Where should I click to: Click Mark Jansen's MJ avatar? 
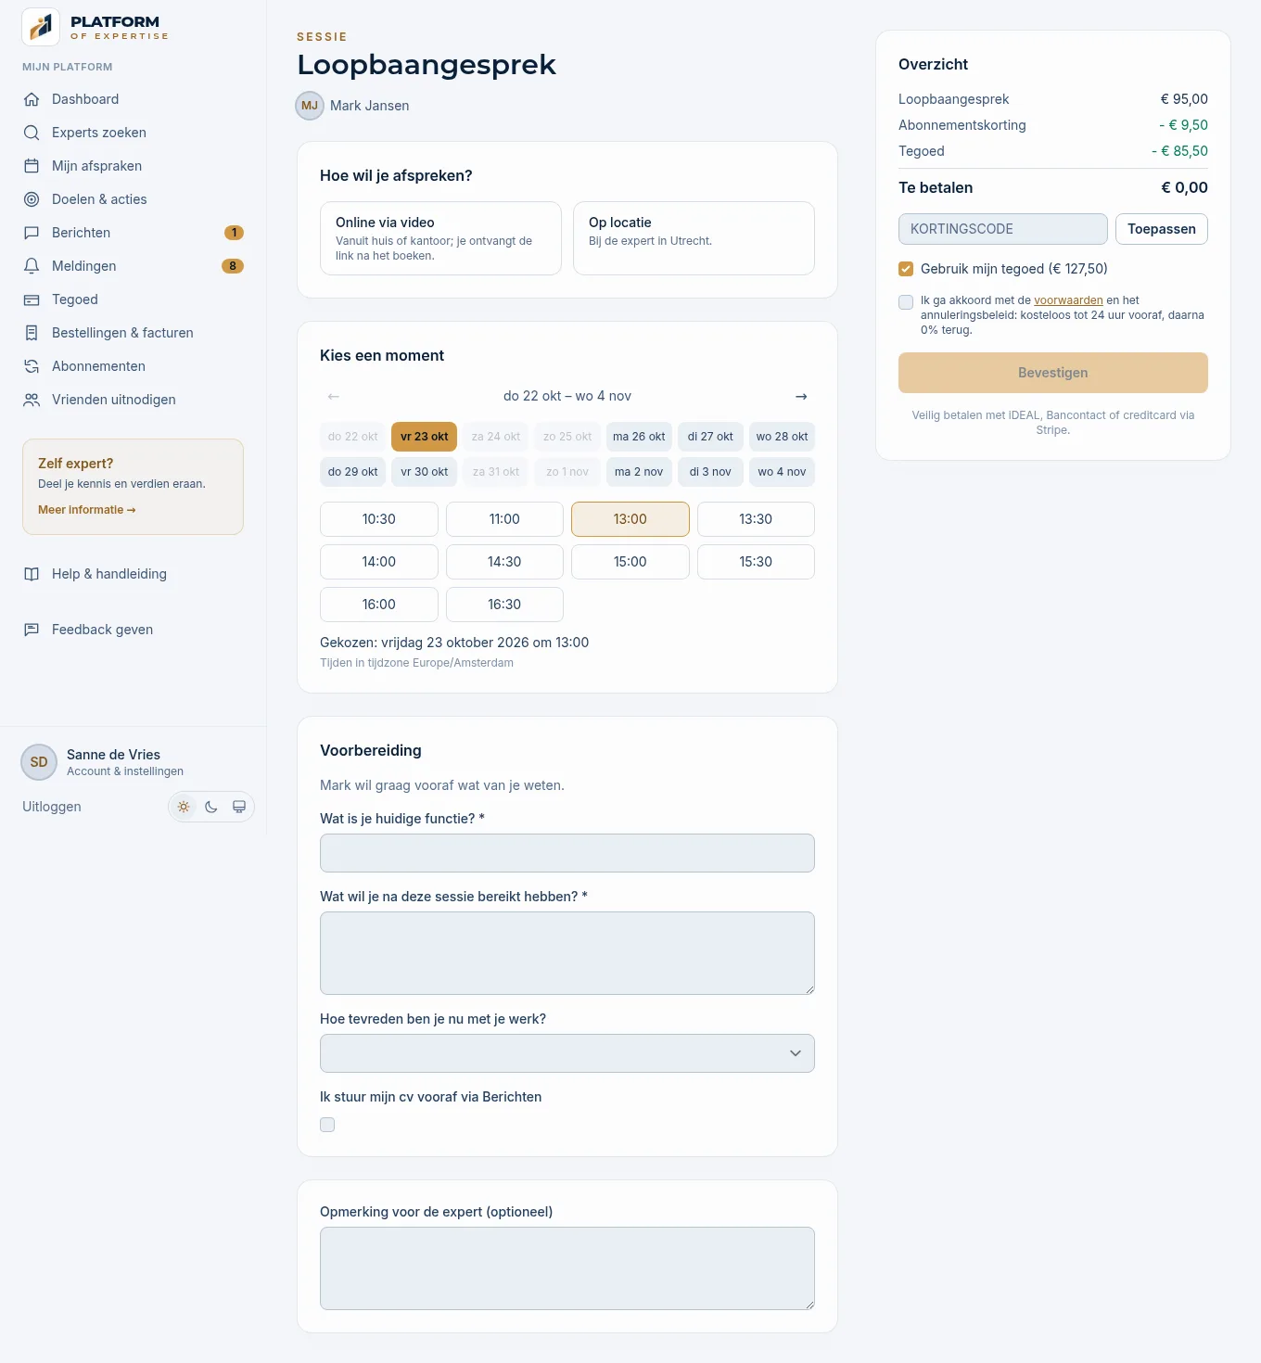(310, 106)
